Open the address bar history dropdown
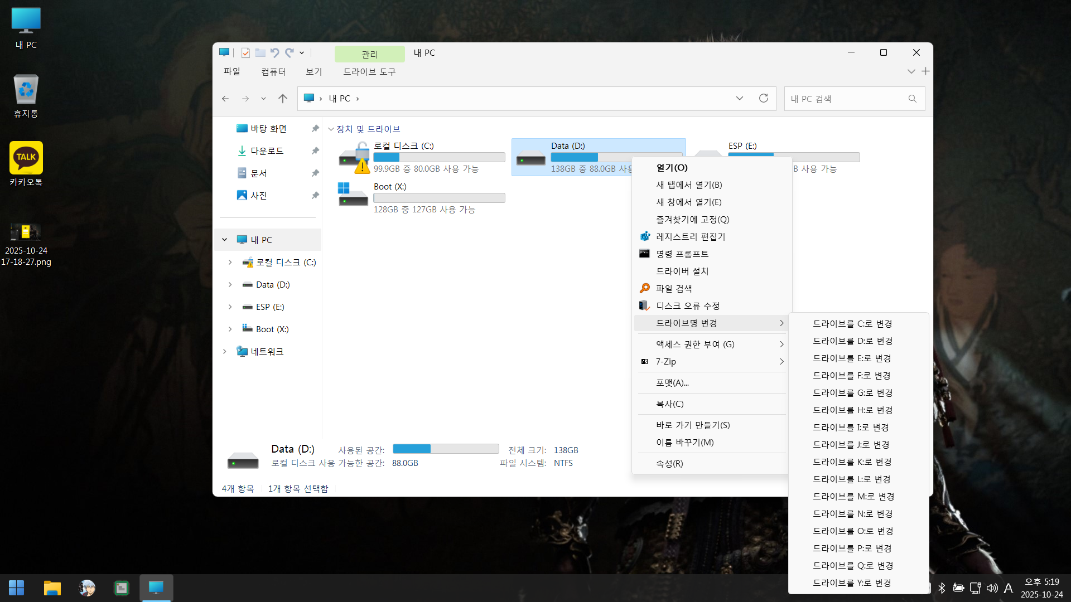The width and height of the screenshot is (1071, 602). [739, 99]
